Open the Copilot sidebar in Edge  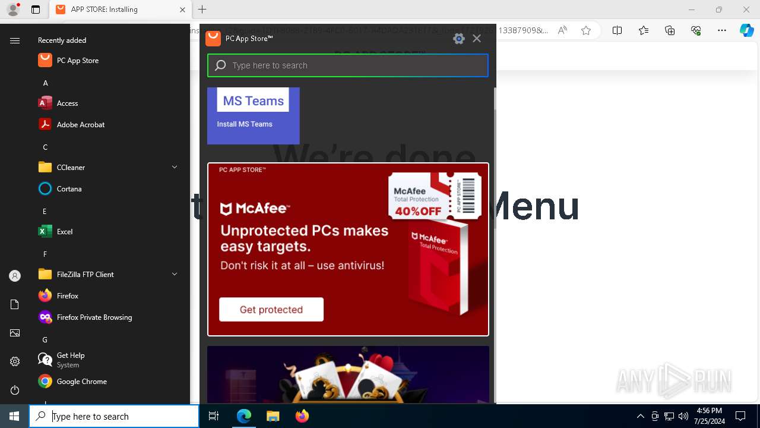point(746,30)
